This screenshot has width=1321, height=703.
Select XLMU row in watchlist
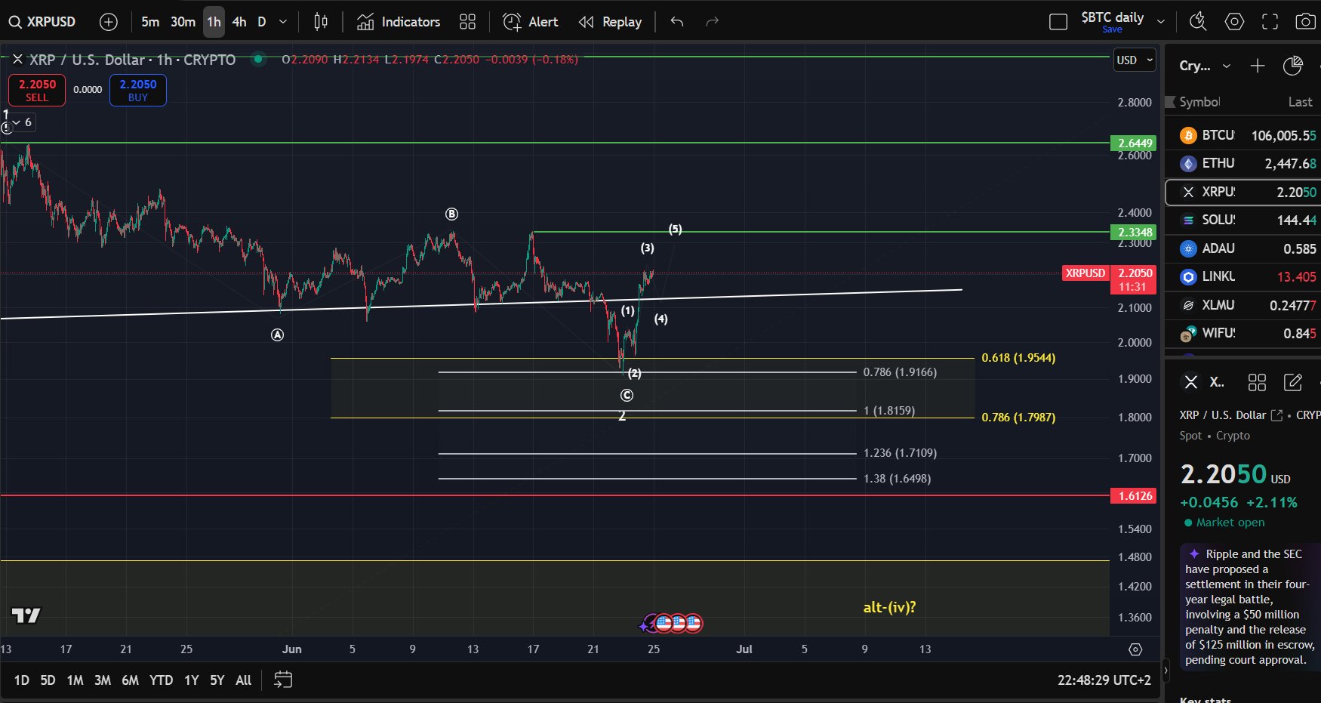coord(1242,305)
